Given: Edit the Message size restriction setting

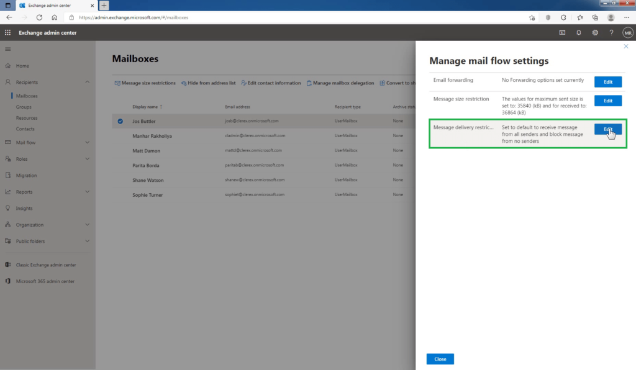Looking at the screenshot, I should (608, 101).
